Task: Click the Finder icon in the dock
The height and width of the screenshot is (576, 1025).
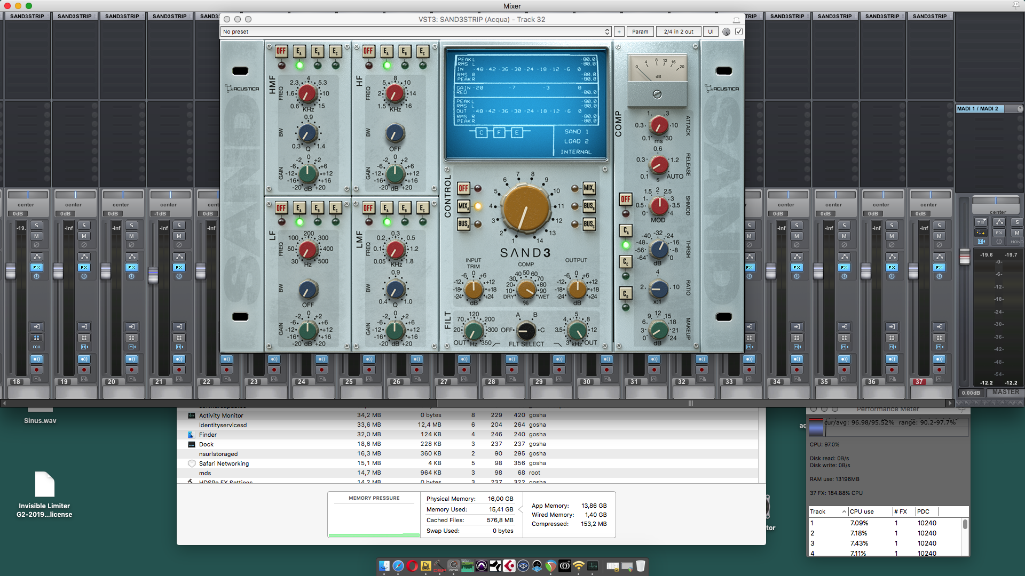Action: 384,566
